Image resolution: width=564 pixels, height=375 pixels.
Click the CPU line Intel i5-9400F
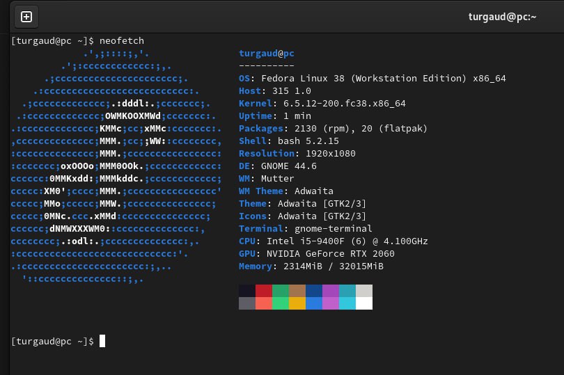coord(333,241)
